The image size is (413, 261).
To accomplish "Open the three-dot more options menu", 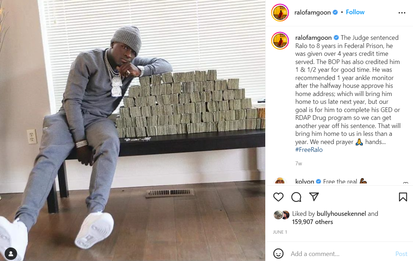I will [402, 13].
